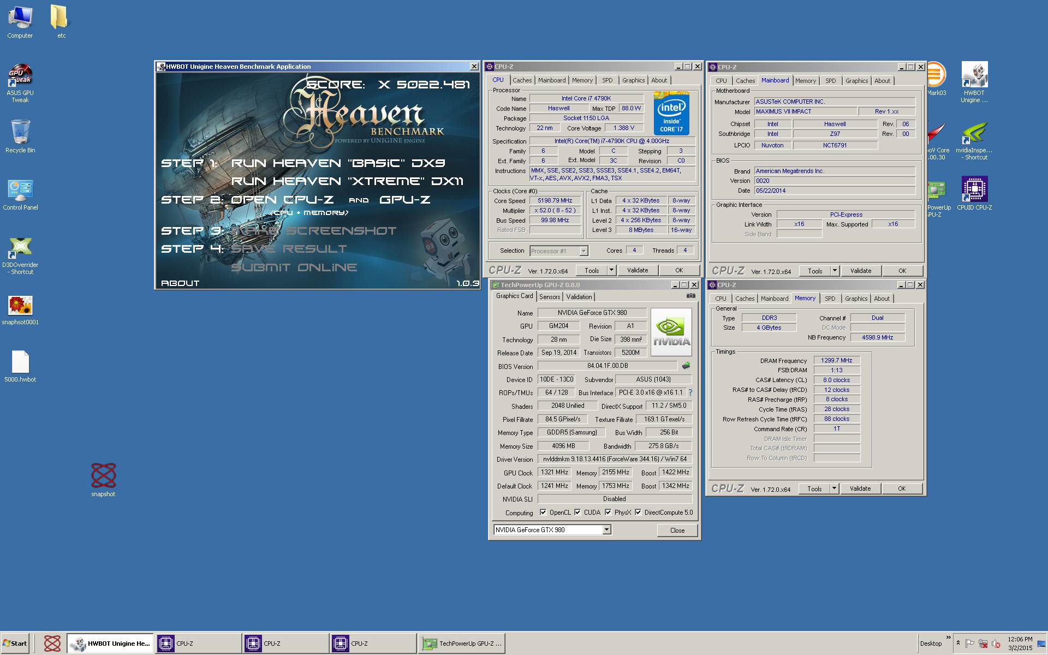Viewport: 1048px width, 655px height.
Task: Click Validate in Memory CPU-Z window
Action: pyautogui.click(x=860, y=489)
